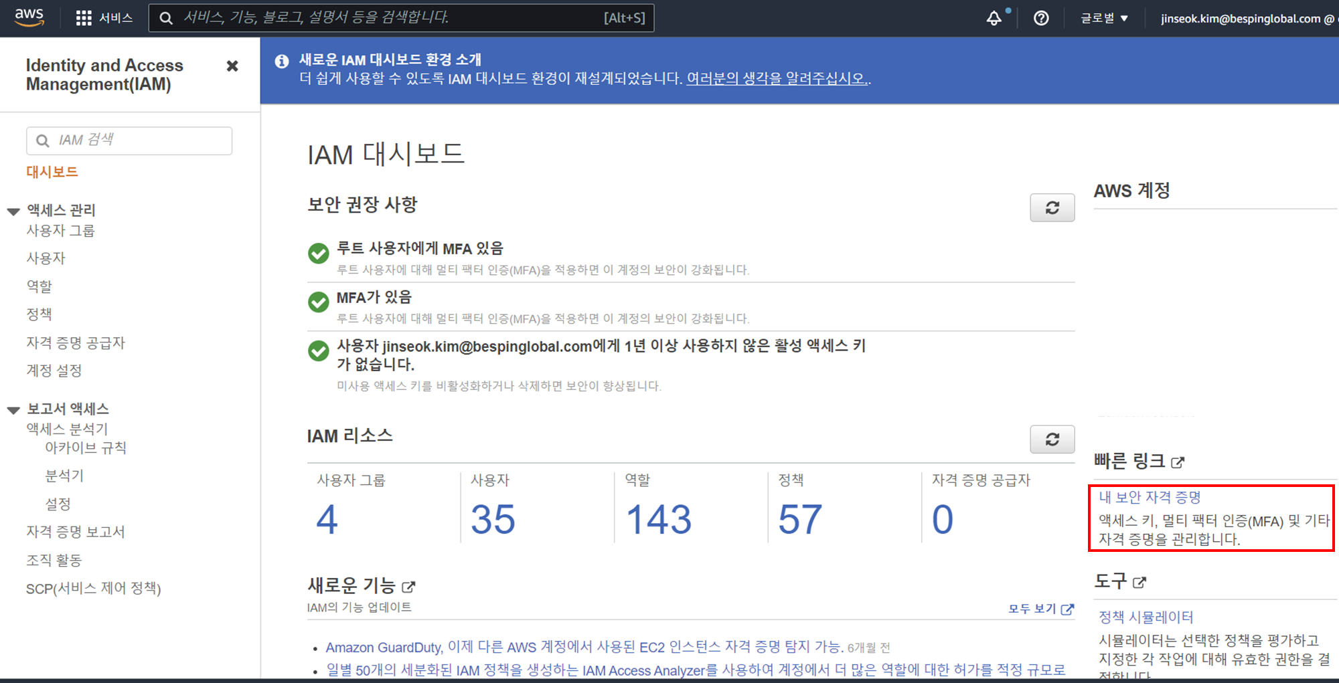Select 대시보드 in the sidebar
The width and height of the screenshot is (1339, 683).
52,172
